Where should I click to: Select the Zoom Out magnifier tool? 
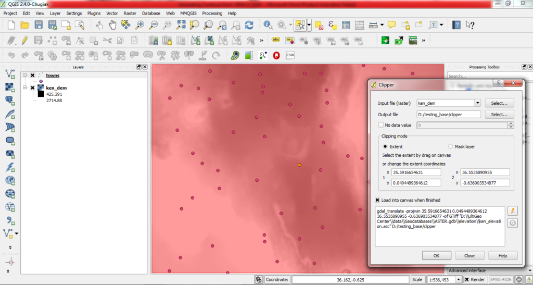click(154, 25)
